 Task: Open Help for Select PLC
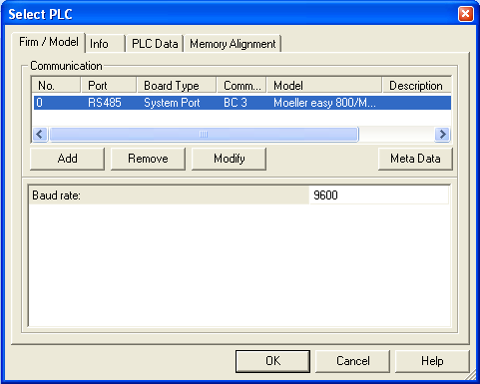tap(432, 361)
